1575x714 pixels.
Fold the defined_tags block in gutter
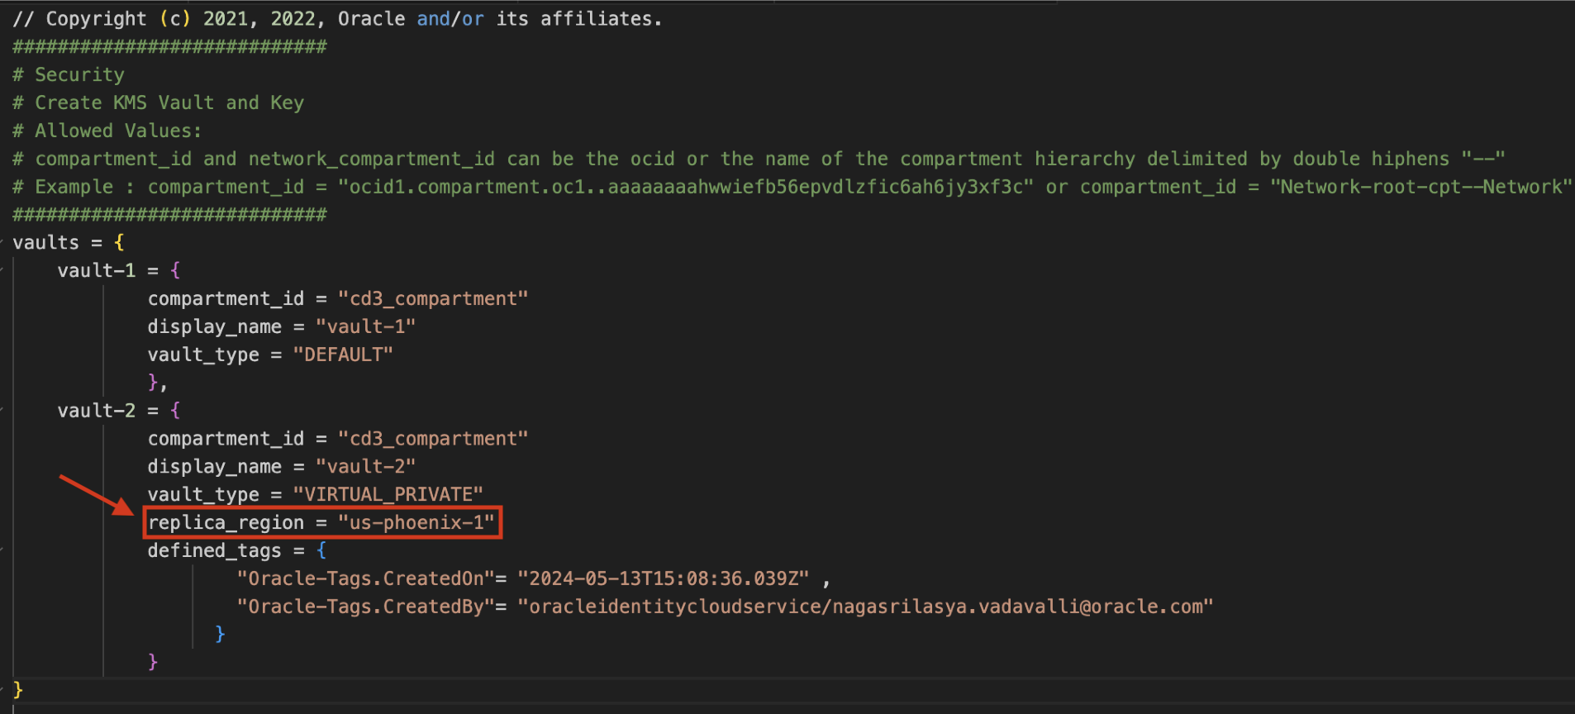click(2, 551)
